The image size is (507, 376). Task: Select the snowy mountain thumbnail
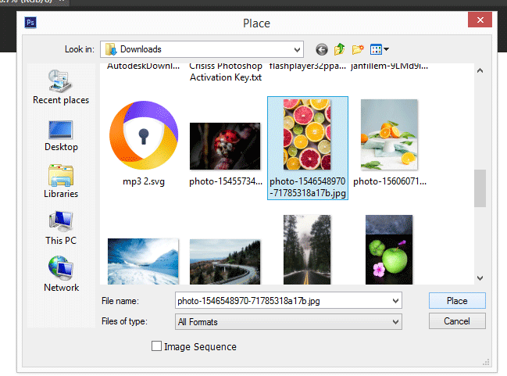(x=143, y=261)
